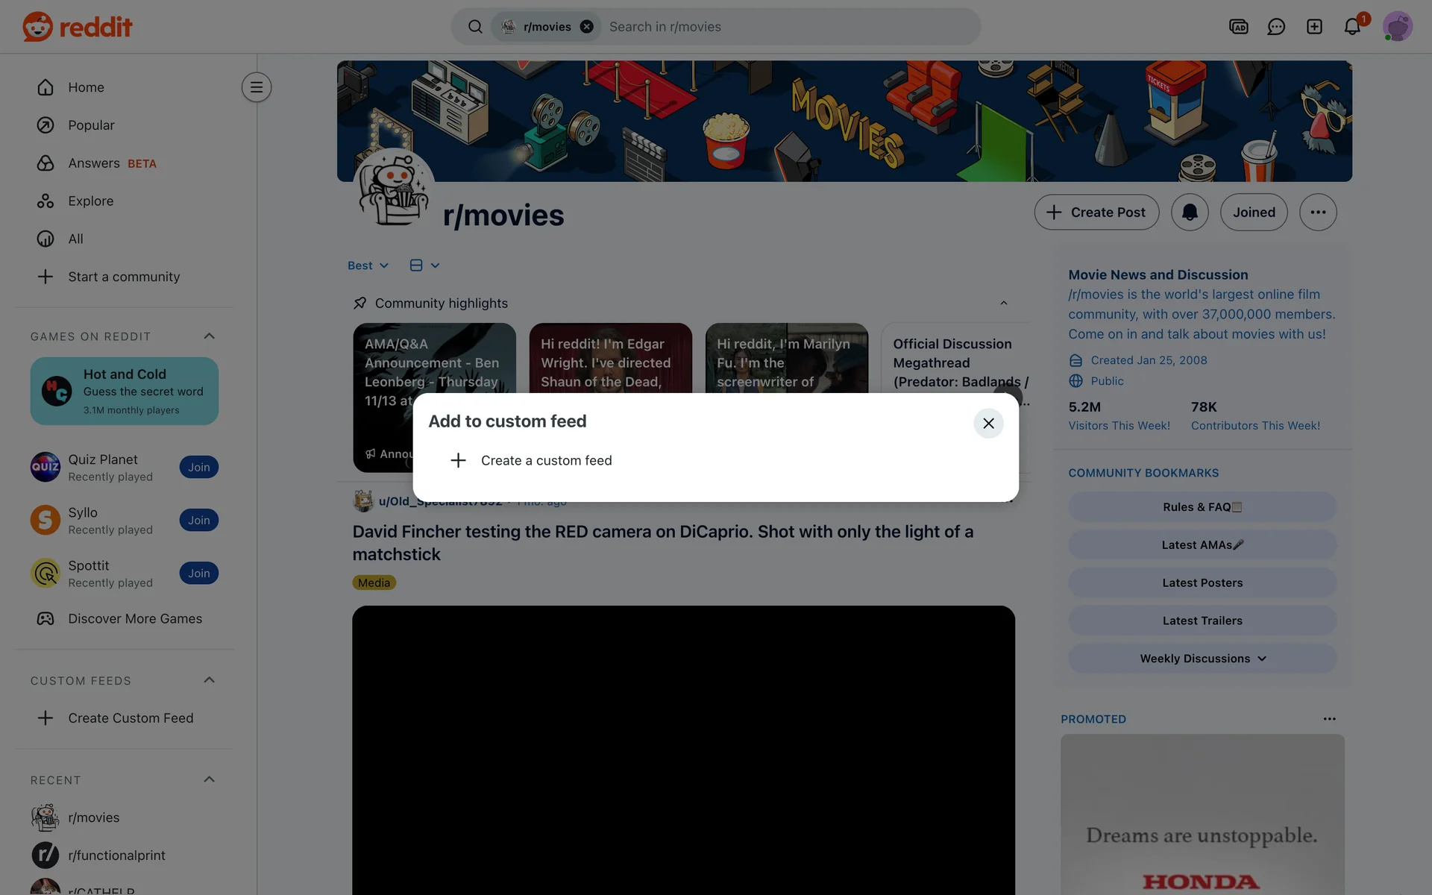This screenshot has height=895, width=1432.
Task: Click Create a custom feed plus icon
Action: point(458,460)
